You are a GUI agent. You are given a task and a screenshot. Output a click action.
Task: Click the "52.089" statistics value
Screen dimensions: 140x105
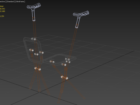coord(2,11)
